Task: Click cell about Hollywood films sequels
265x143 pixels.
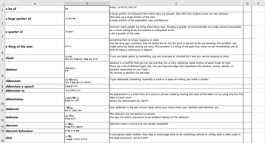Action: coord(176,19)
